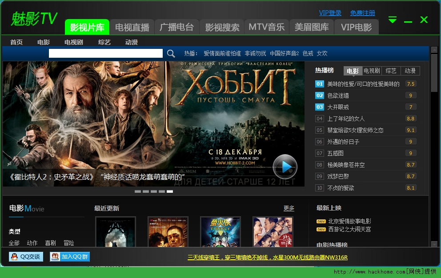Open 北京爱情故事电影 under 最新上映
441x278 pixels.
(349, 221)
